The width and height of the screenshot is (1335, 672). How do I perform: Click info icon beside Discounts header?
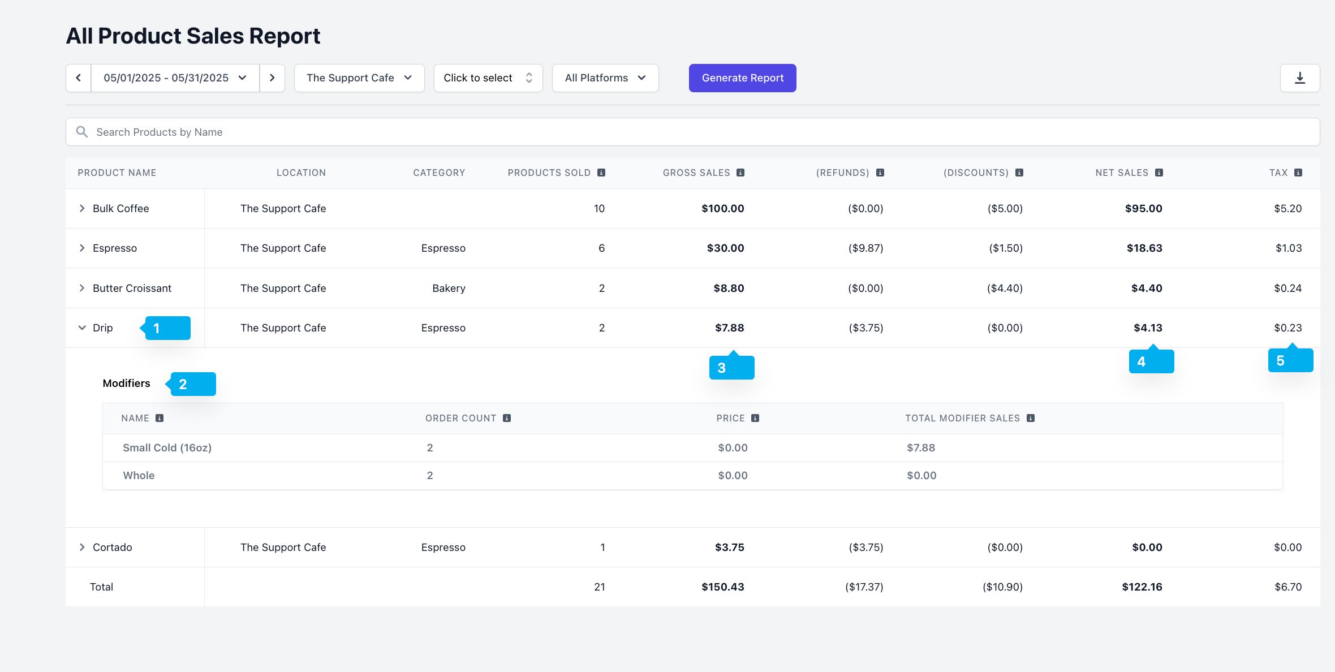[x=1019, y=173]
